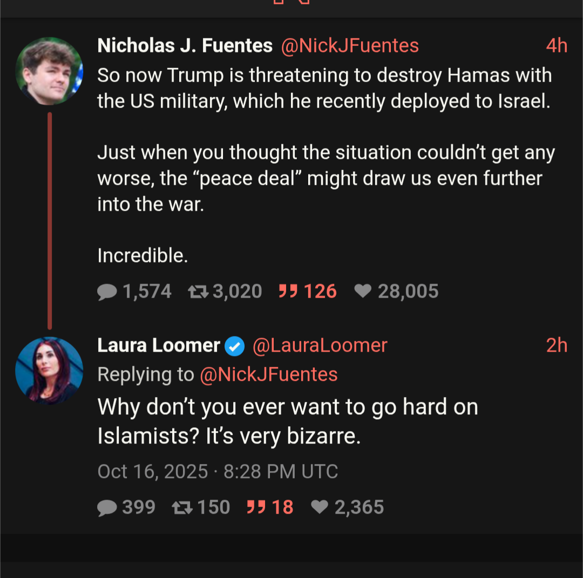Click Laura Loomer's blue verified badge

[235, 346]
